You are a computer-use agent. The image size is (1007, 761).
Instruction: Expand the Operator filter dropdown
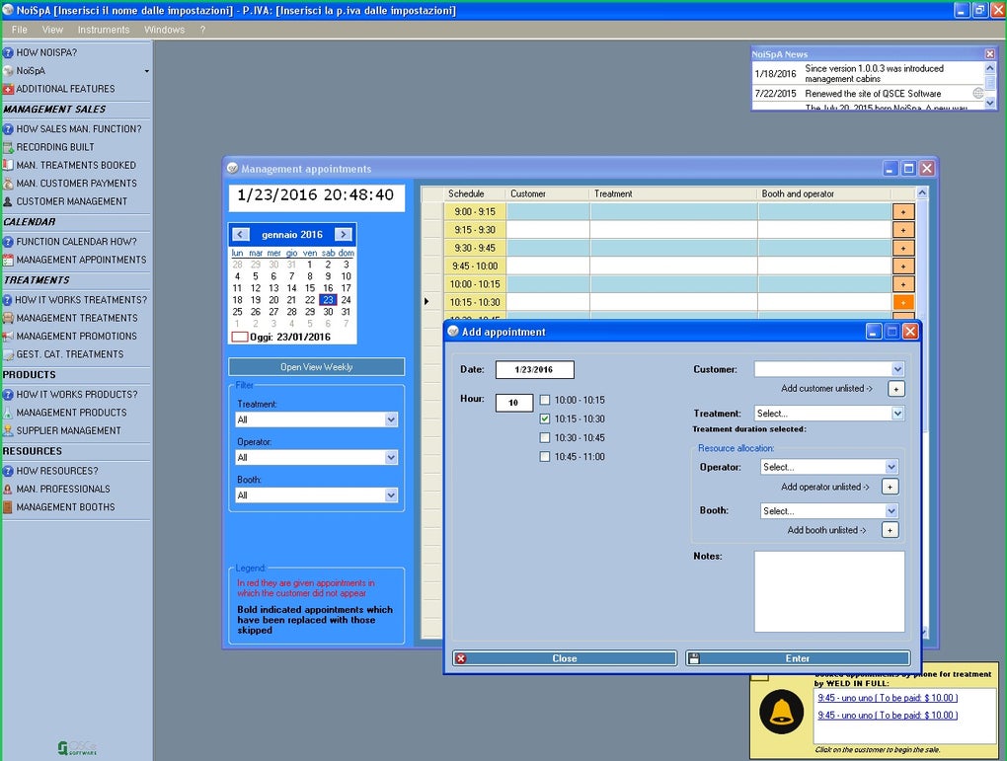391,458
